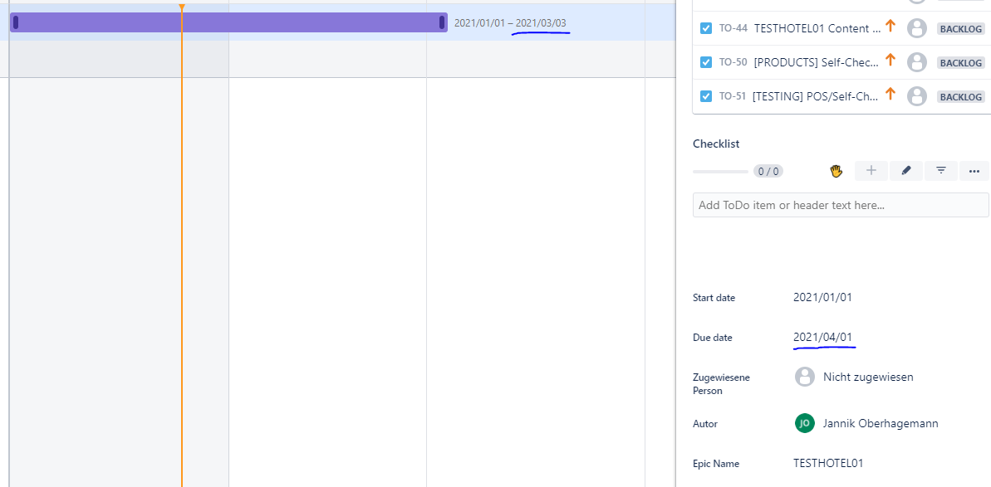This screenshot has width=991, height=487.
Task: Click the add (plus) checklist item icon
Action: tap(871, 170)
